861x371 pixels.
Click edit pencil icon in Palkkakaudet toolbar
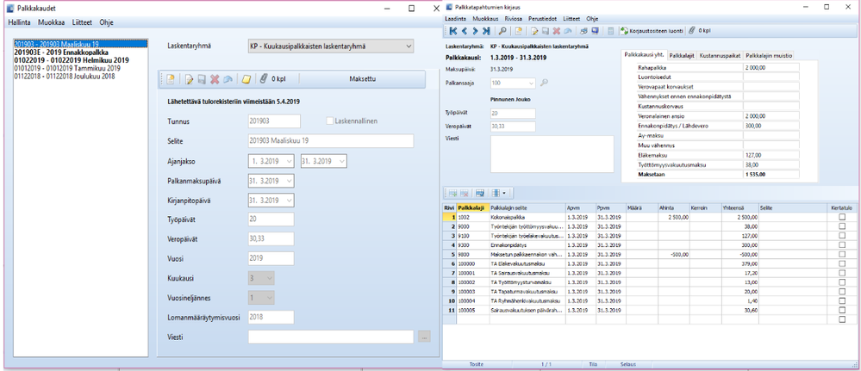(x=189, y=79)
